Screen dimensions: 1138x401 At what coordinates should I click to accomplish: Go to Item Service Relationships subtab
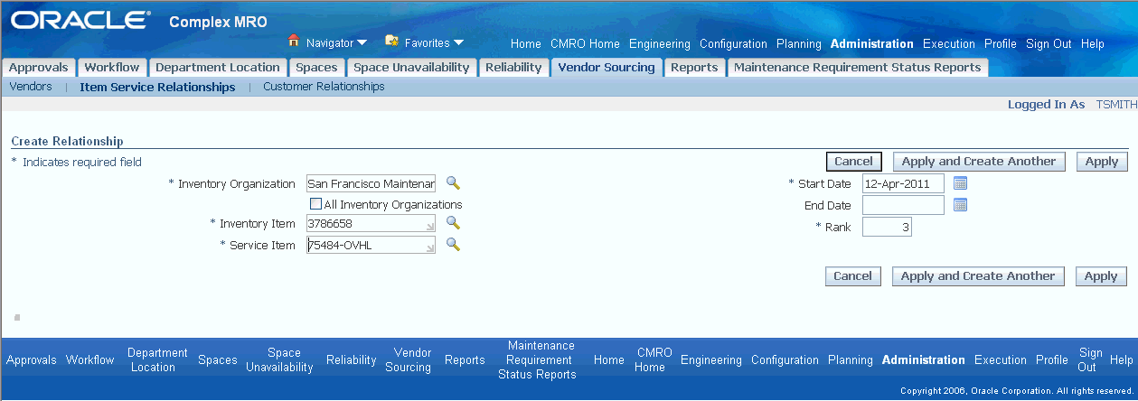pyautogui.click(x=157, y=88)
